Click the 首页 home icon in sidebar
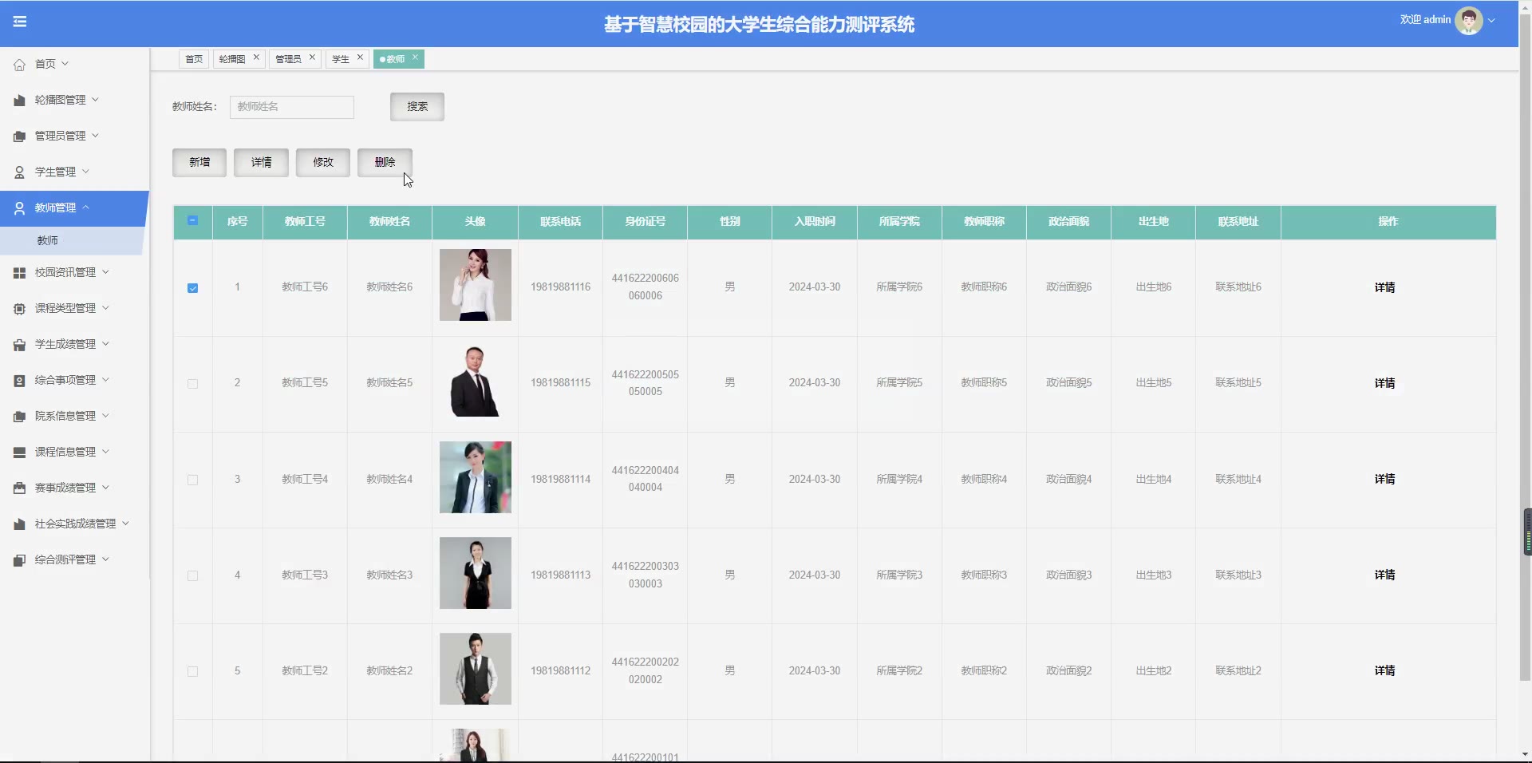Viewport: 1532px width, 763px height. pyautogui.click(x=19, y=65)
